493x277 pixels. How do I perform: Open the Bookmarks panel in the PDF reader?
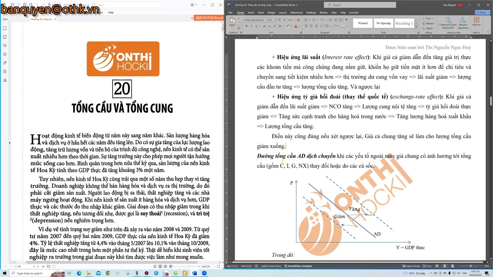pyautogui.click(x=5, y=28)
